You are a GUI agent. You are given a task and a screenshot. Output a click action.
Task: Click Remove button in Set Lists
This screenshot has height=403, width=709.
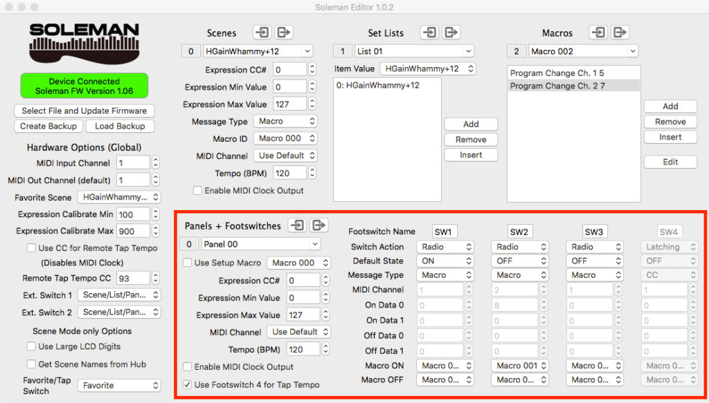click(471, 140)
